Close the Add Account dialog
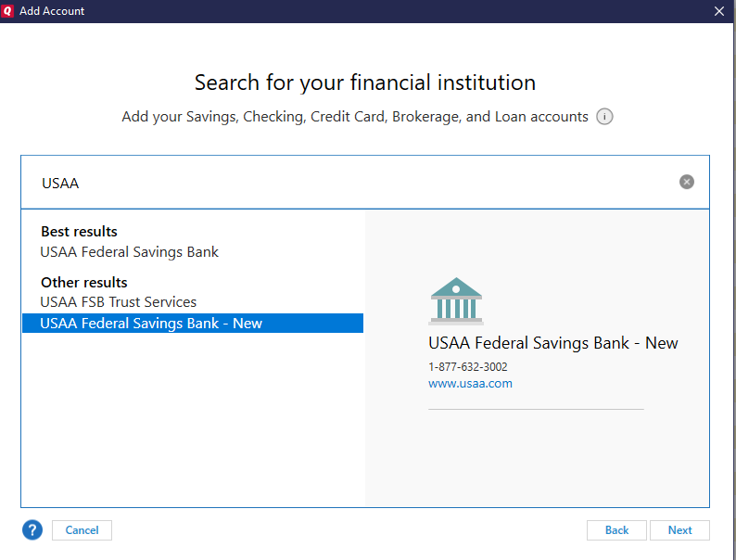The image size is (736, 560). coord(718,11)
